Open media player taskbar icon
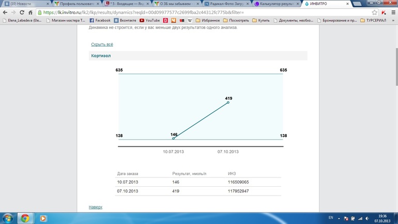This screenshot has width=398, height=224. pos(43,218)
